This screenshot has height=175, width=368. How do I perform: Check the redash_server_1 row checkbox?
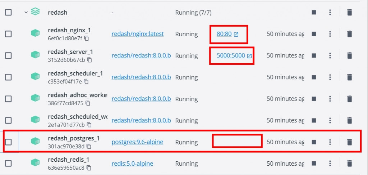[8, 56]
